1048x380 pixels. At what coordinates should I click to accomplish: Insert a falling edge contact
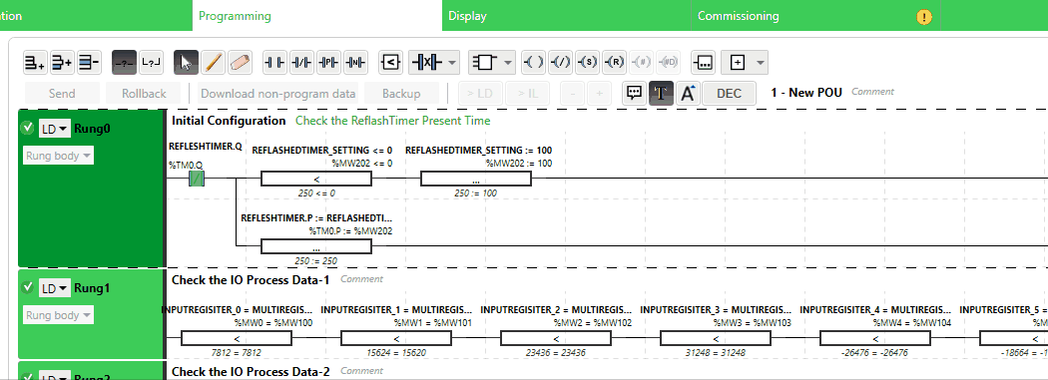(x=355, y=63)
